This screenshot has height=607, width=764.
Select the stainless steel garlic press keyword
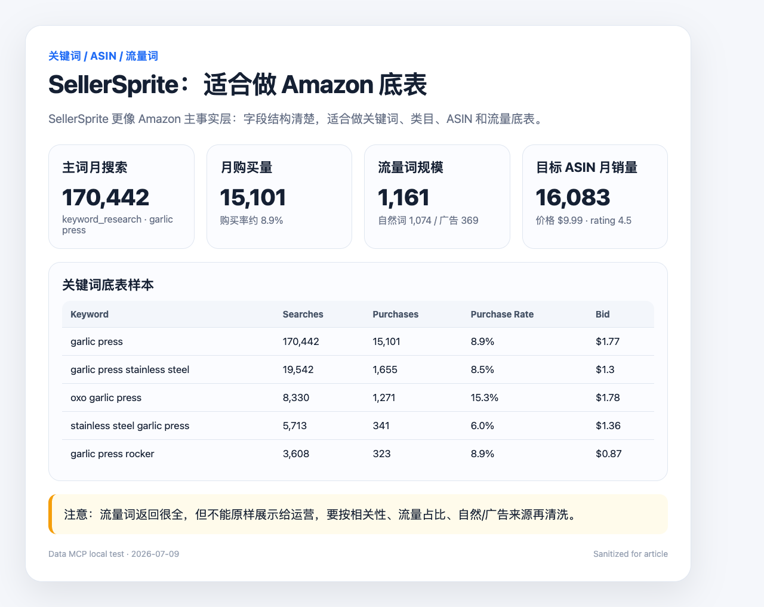[x=130, y=426]
